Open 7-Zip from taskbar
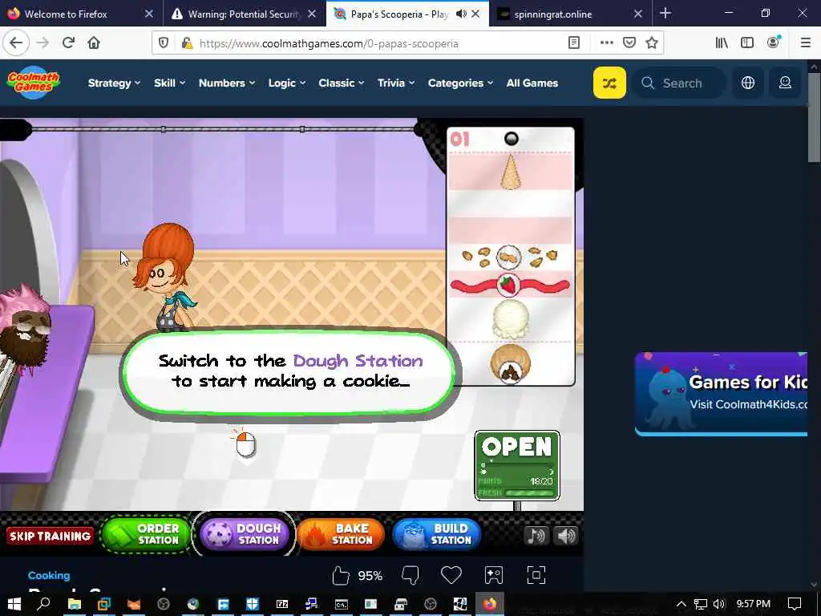This screenshot has height=616, width=821. 282,604
